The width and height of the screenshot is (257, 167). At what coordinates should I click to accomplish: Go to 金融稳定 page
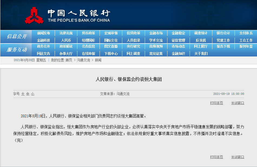[x=178, y=33]
